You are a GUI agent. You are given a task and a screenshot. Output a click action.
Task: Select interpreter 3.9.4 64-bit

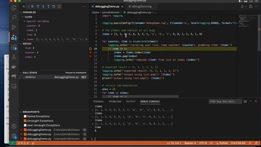click(238, 143)
